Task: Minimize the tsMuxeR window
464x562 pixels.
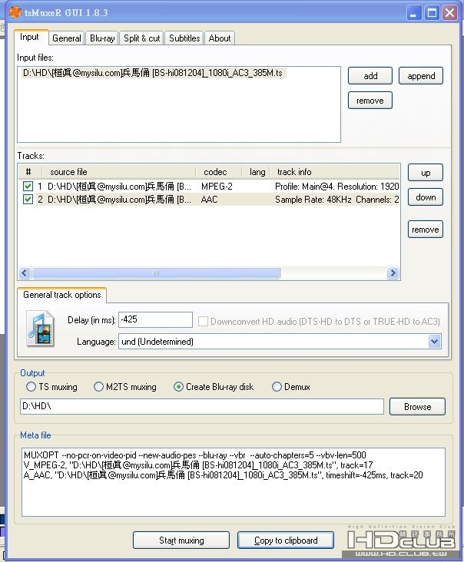Action: click(x=414, y=13)
